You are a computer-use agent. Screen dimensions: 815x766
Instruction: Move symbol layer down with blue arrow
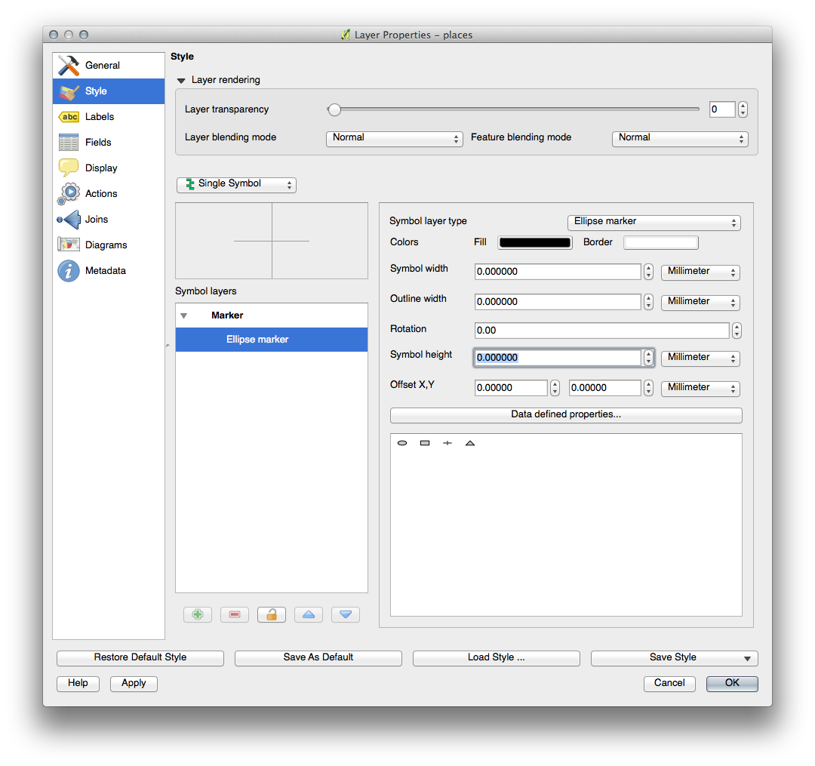coord(345,614)
